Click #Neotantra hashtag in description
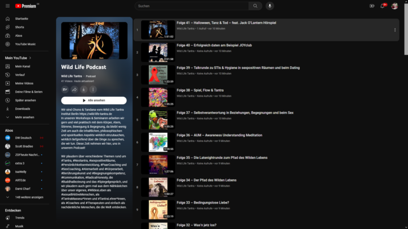Image resolution: width=408 pixels, height=229 pixels. (79, 161)
